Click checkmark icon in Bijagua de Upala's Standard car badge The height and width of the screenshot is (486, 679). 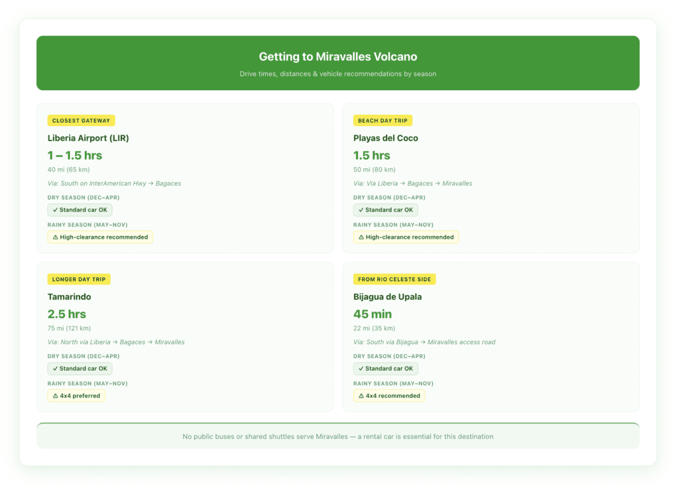(361, 369)
